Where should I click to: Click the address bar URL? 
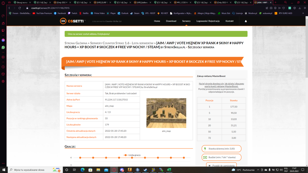[x=50, y=8]
